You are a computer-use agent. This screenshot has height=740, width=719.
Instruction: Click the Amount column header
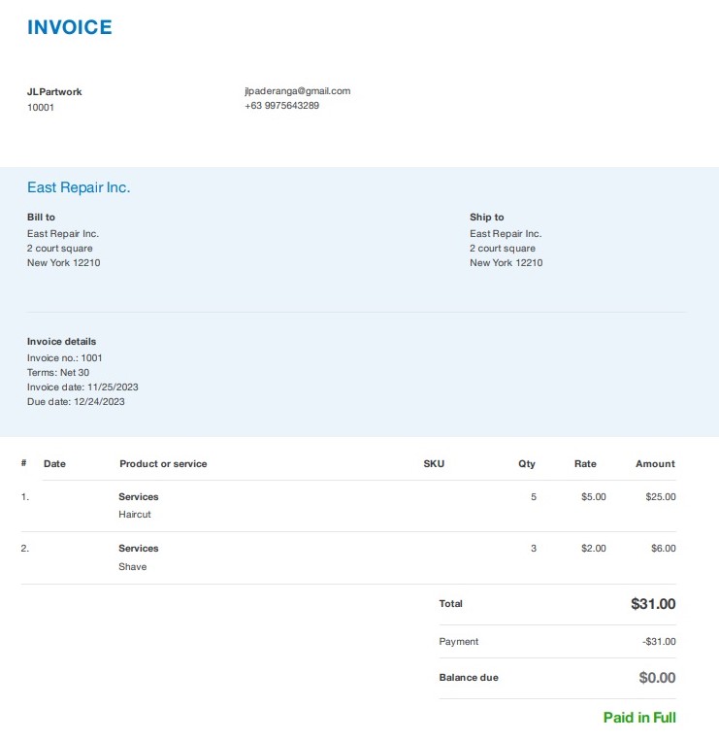click(655, 464)
